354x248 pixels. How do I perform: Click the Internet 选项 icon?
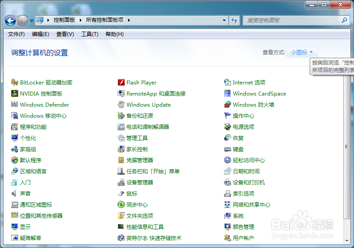pyautogui.click(x=227, y=82)
